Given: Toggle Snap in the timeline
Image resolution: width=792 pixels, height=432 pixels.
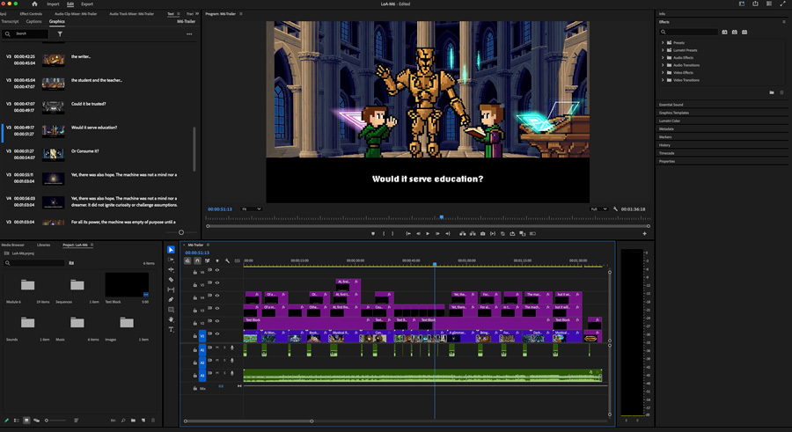Looking at the screenshot, I should pyautogui.click(x=197, y=260).
